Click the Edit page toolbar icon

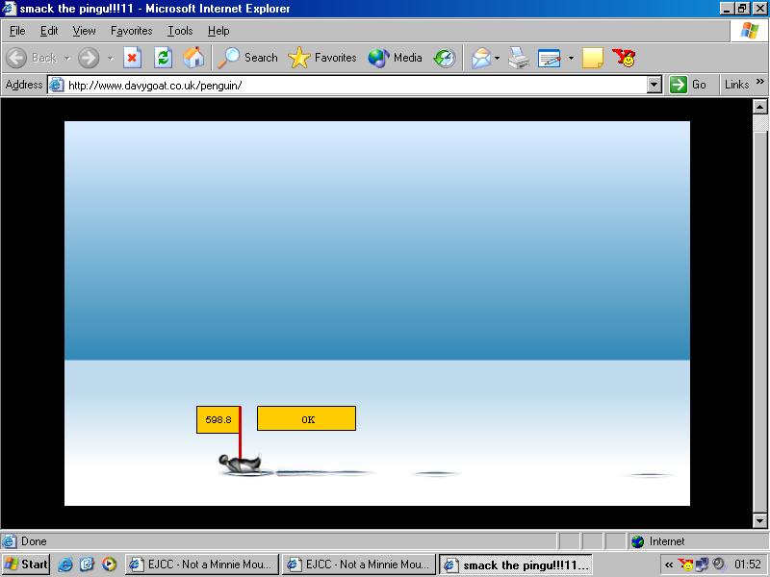[549, 58]
